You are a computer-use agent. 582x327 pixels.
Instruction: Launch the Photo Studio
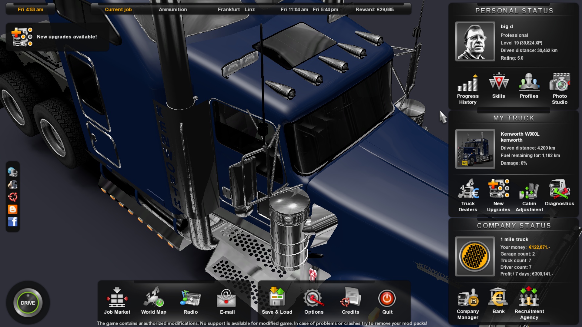coord(560,89)
